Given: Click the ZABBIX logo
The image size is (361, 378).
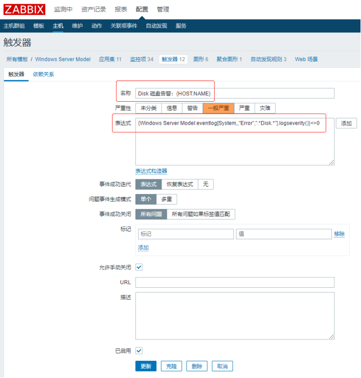Looking at the screenshot, I should point(24,9).
